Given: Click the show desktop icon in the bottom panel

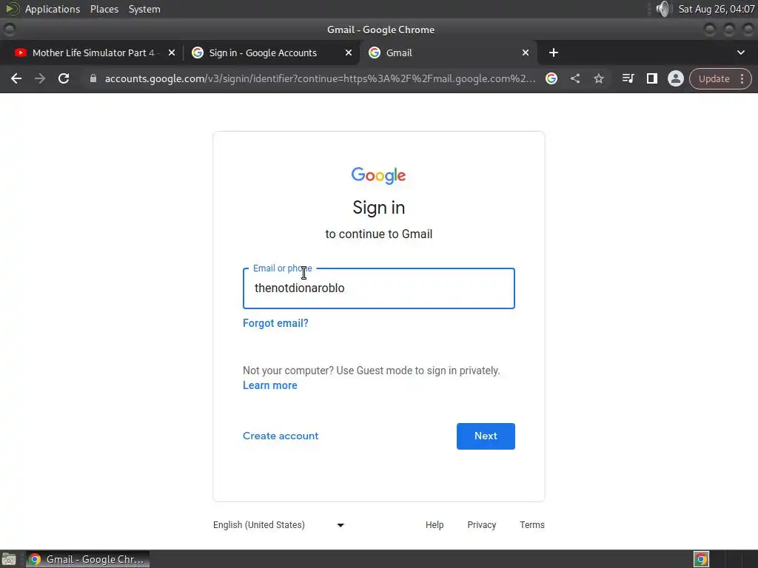Looking at the screenshot, I should pyautogui.click(x=9, y=559).
